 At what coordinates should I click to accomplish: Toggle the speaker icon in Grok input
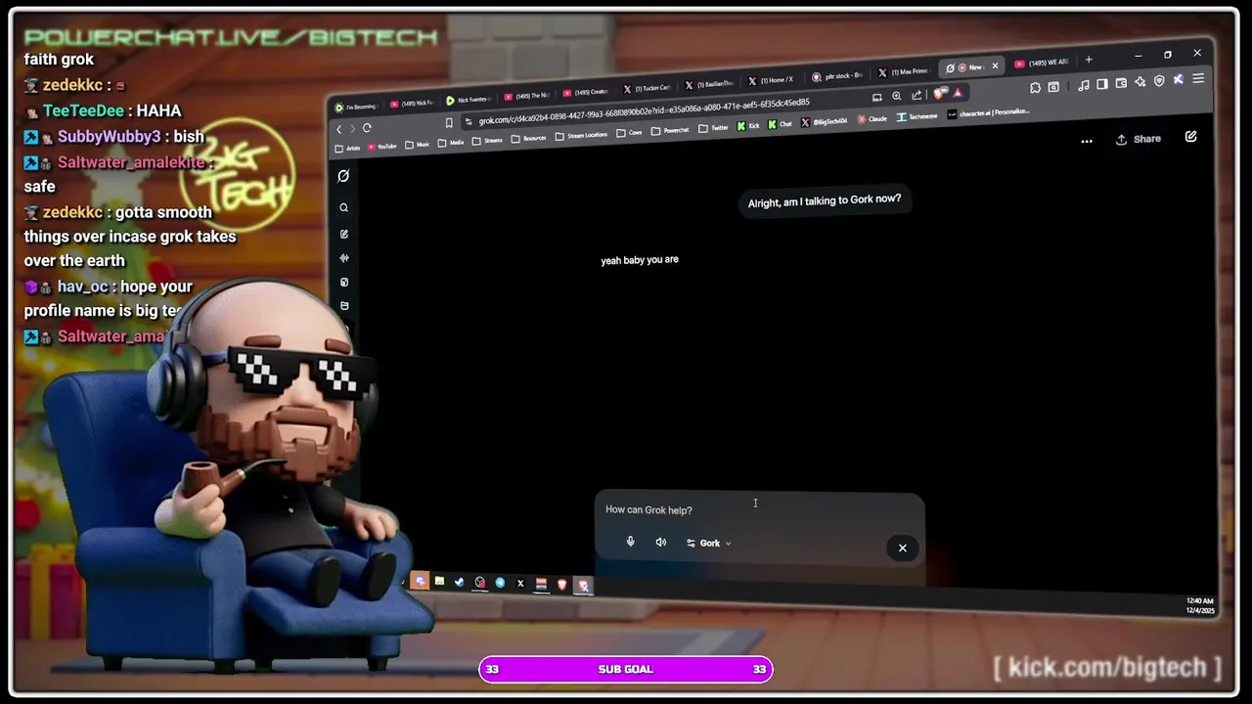click(661, 542)
